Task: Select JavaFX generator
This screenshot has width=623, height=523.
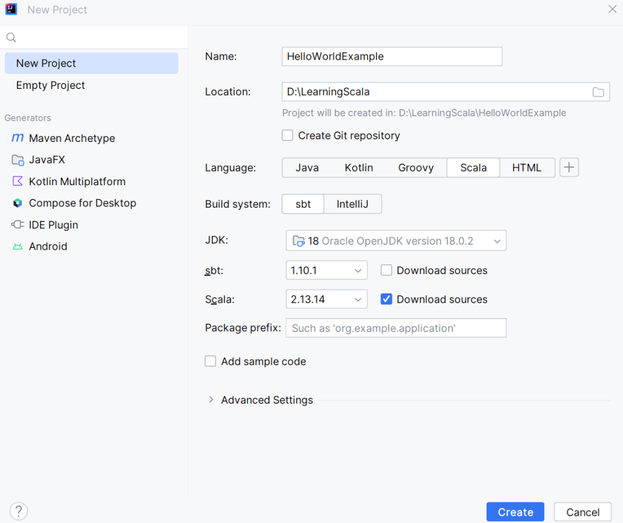Action: coord(47,160)
